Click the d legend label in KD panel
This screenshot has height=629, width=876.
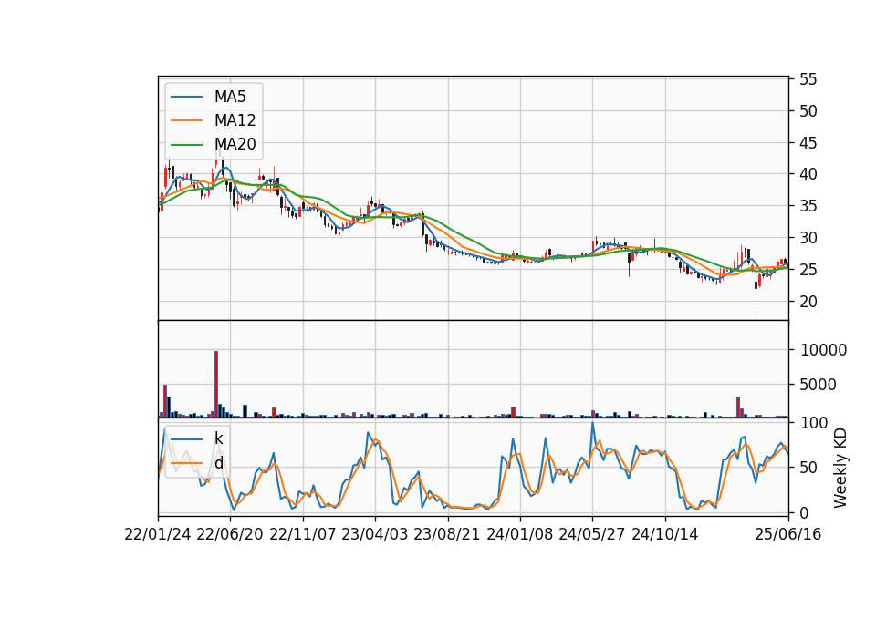pos(218,463)
